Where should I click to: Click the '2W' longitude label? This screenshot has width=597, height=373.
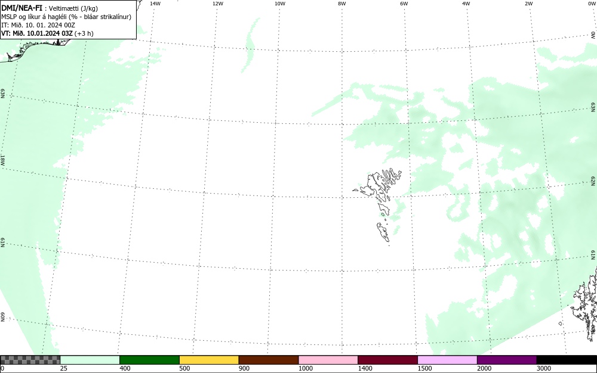point(528,4)
